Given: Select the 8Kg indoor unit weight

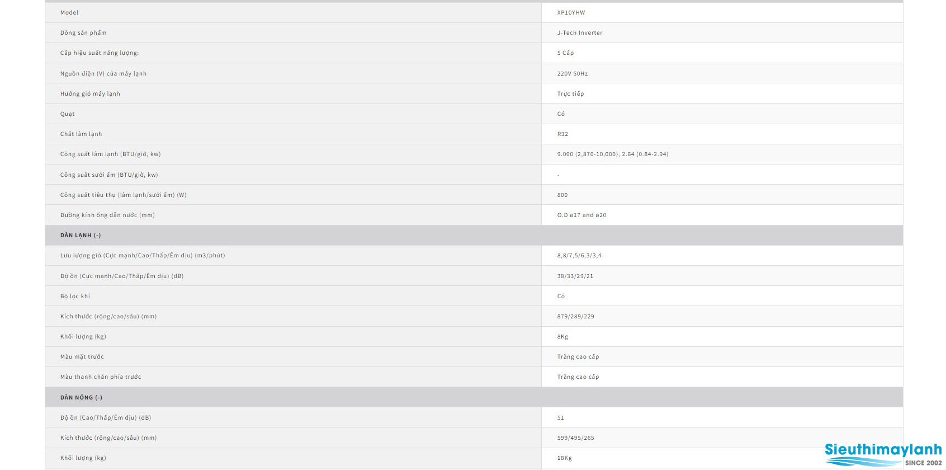Looking at the screenshot, I should [x=562, y=336].
